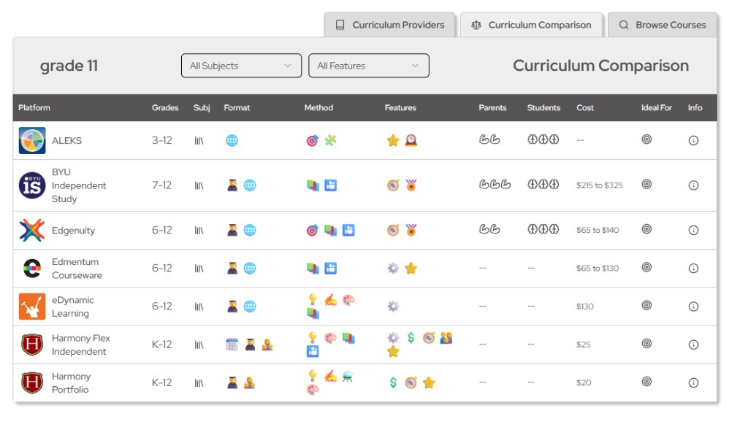Click the "grade 11" heading
The image size is (748, 435).
click(x=69, y=66)
